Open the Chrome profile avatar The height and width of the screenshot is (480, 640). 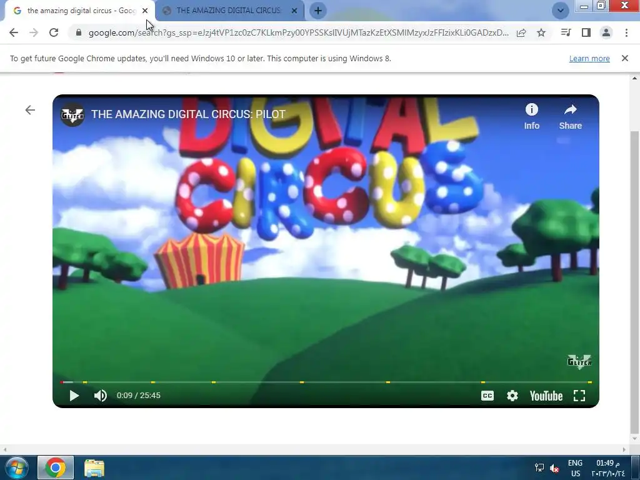606,32
